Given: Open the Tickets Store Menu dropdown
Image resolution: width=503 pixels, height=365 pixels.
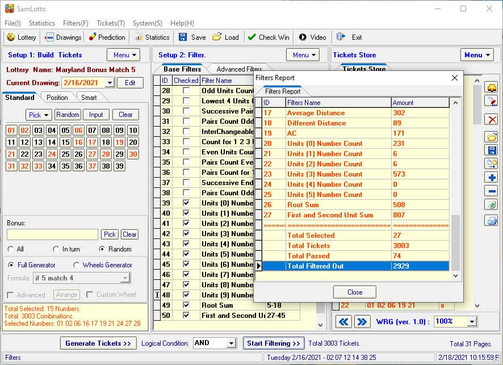Looking at the screenshot, I should [477, 55].
